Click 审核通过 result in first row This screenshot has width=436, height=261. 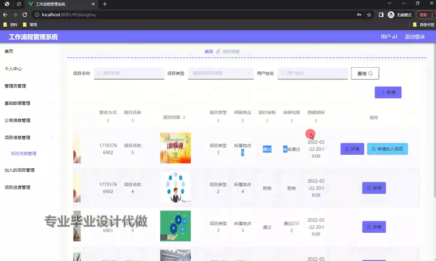point(292,149)
